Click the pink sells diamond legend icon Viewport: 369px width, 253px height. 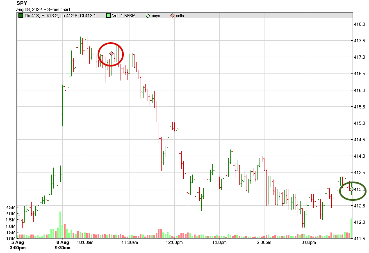tap(173, 16)
